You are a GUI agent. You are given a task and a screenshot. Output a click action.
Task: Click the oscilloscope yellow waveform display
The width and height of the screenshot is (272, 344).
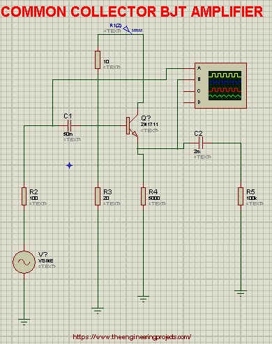pos(225,75)
